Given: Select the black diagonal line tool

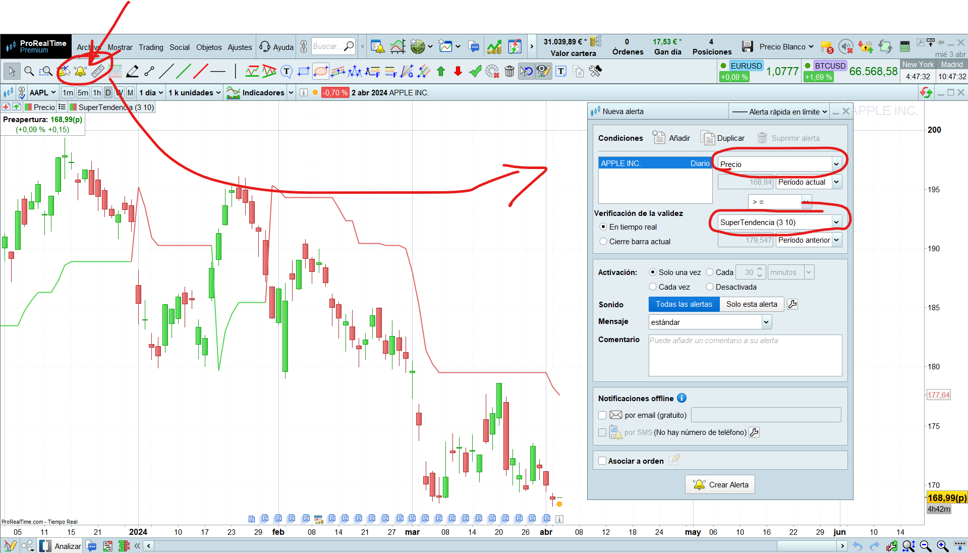Looking at the screenshot, I should pos(166,71).
